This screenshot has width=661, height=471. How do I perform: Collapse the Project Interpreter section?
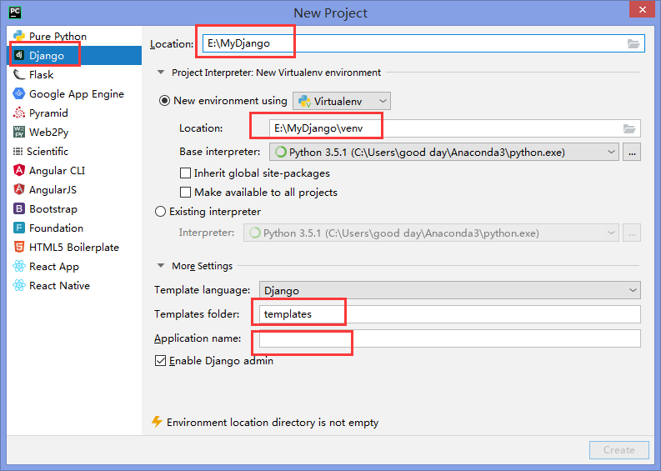(161, 73)
